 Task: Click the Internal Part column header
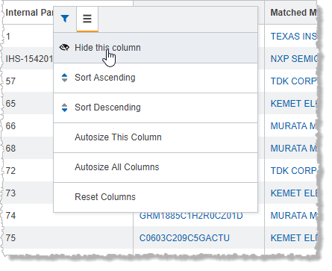pos(29,13)
